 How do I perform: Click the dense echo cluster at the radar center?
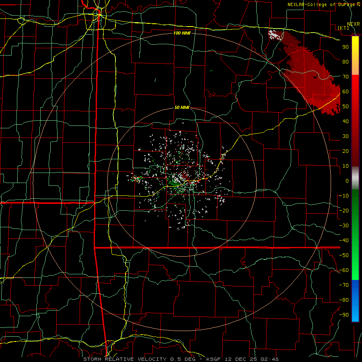[181, 181]
